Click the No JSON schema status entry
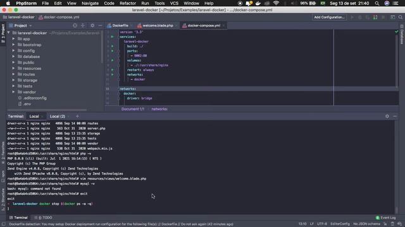 point(366,224)
